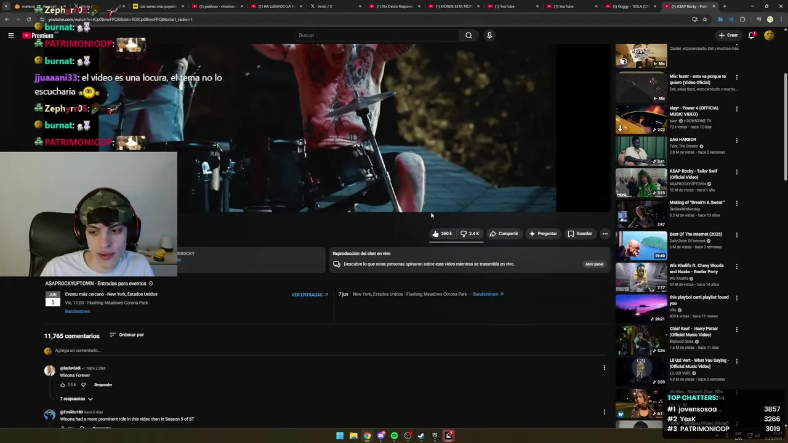
Task: Click the page address bar URL
Action: tap(120, 19)
